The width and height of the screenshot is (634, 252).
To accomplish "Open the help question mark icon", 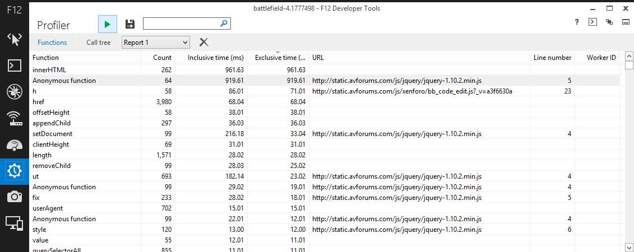I will tap(577, 22).
